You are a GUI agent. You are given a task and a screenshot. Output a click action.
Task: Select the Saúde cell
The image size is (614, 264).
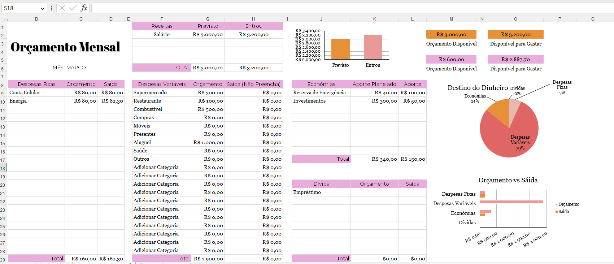point(162,151)
